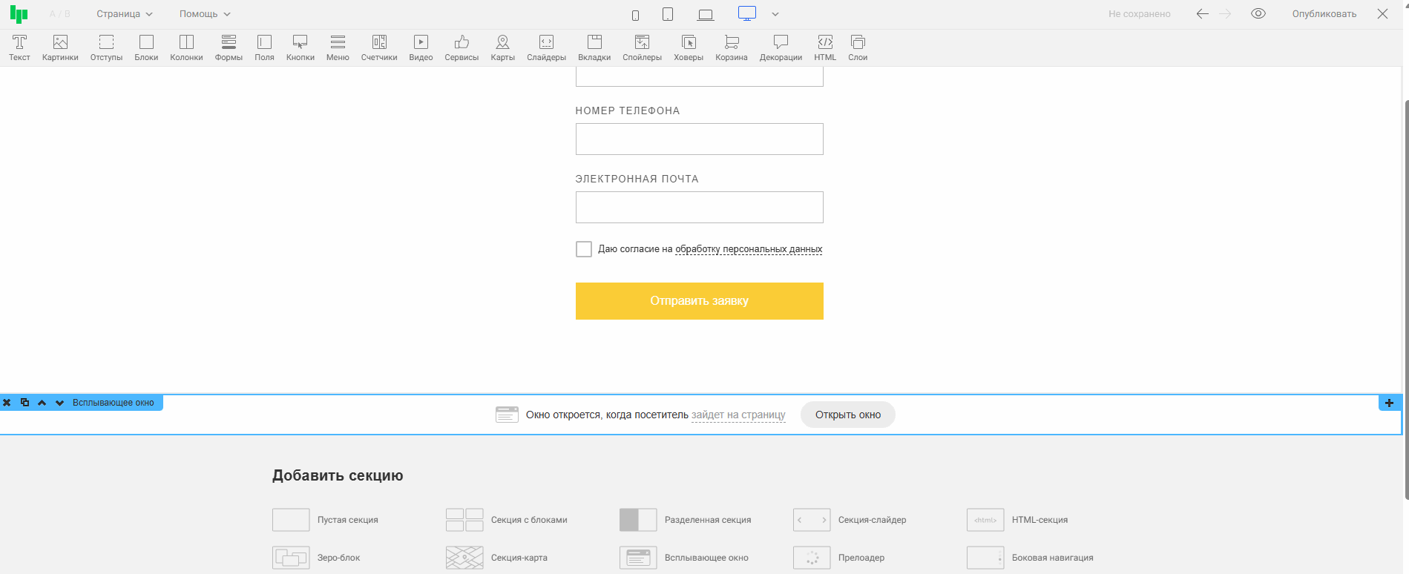Open the Ховеры widget
Image resolution: width=1409 pixels, height=574 pixels.
689,47
